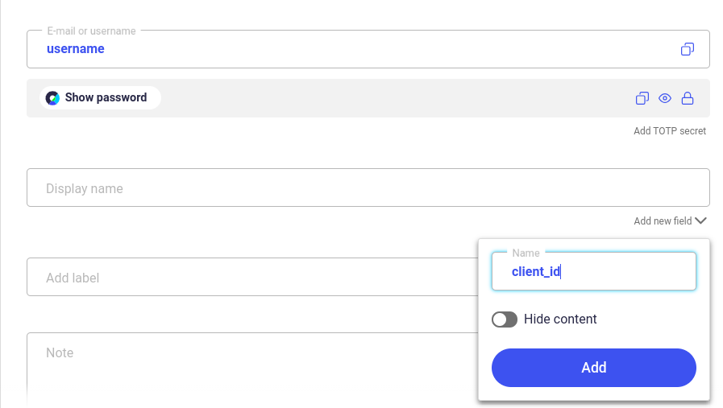Click the username text in the email field
The image size is (723, 408).
[76, 49]
